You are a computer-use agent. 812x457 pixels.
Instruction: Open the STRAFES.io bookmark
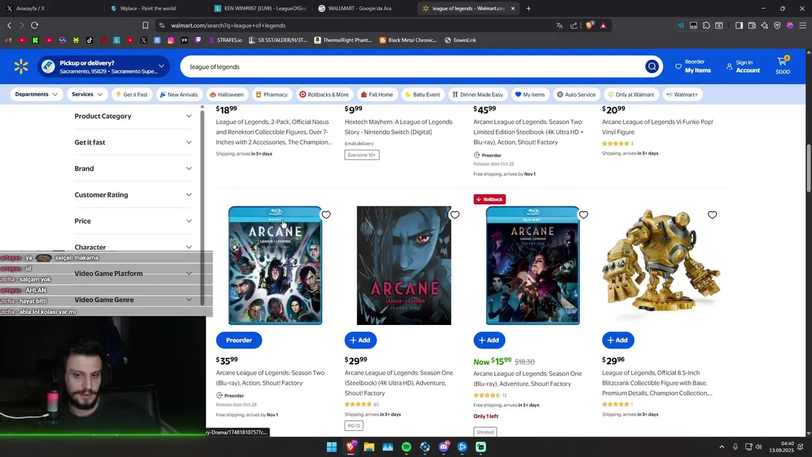(x=224, y=40)
